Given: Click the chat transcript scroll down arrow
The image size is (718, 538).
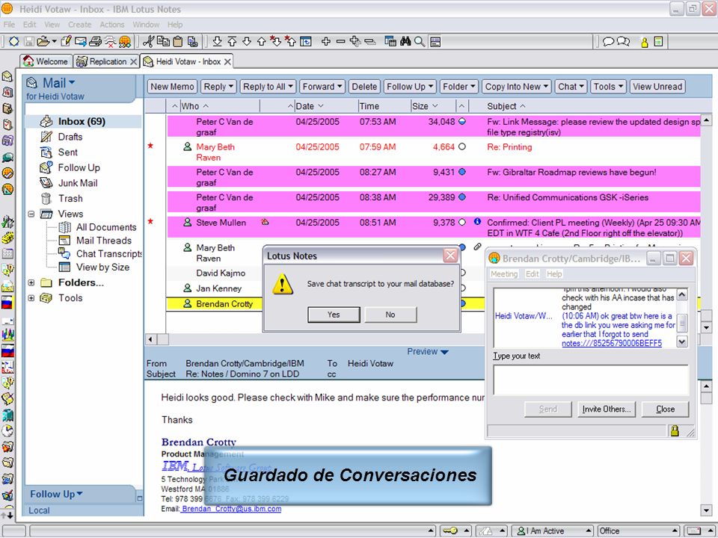Looking at the screenshot, I should (682, 341).
